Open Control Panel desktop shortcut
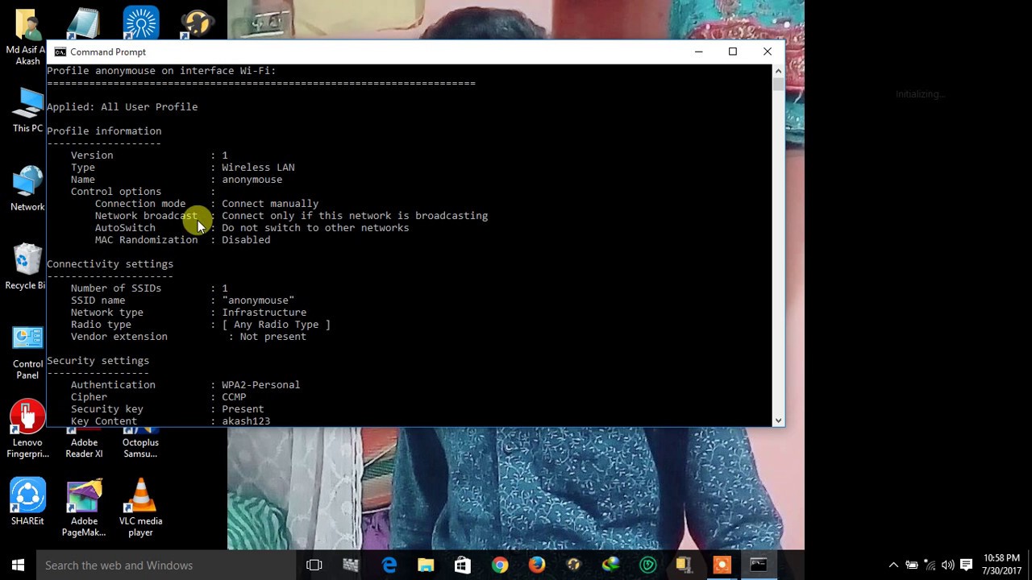 pos(27,353)
